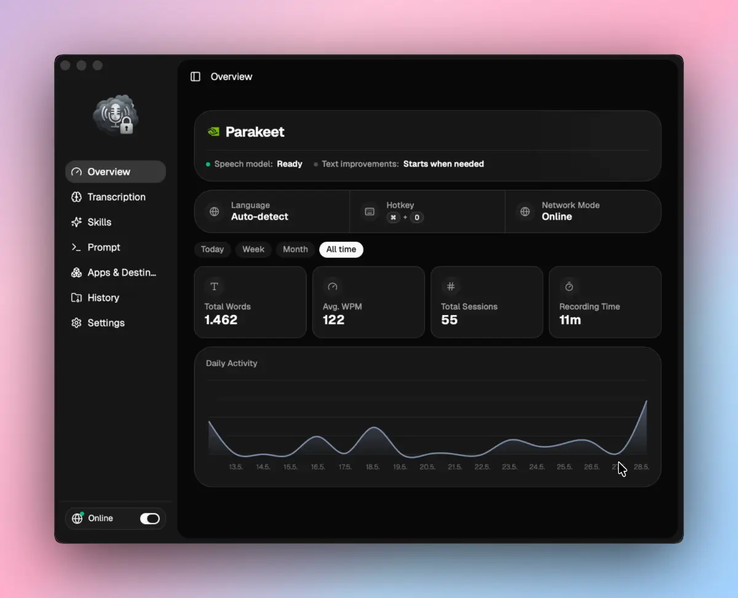Screen dimensions: 738x598
Task: Click the Prompt terminal icon
Action: click(76, 247)
